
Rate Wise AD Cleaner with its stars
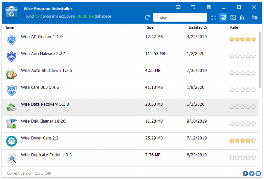[243, 39]
